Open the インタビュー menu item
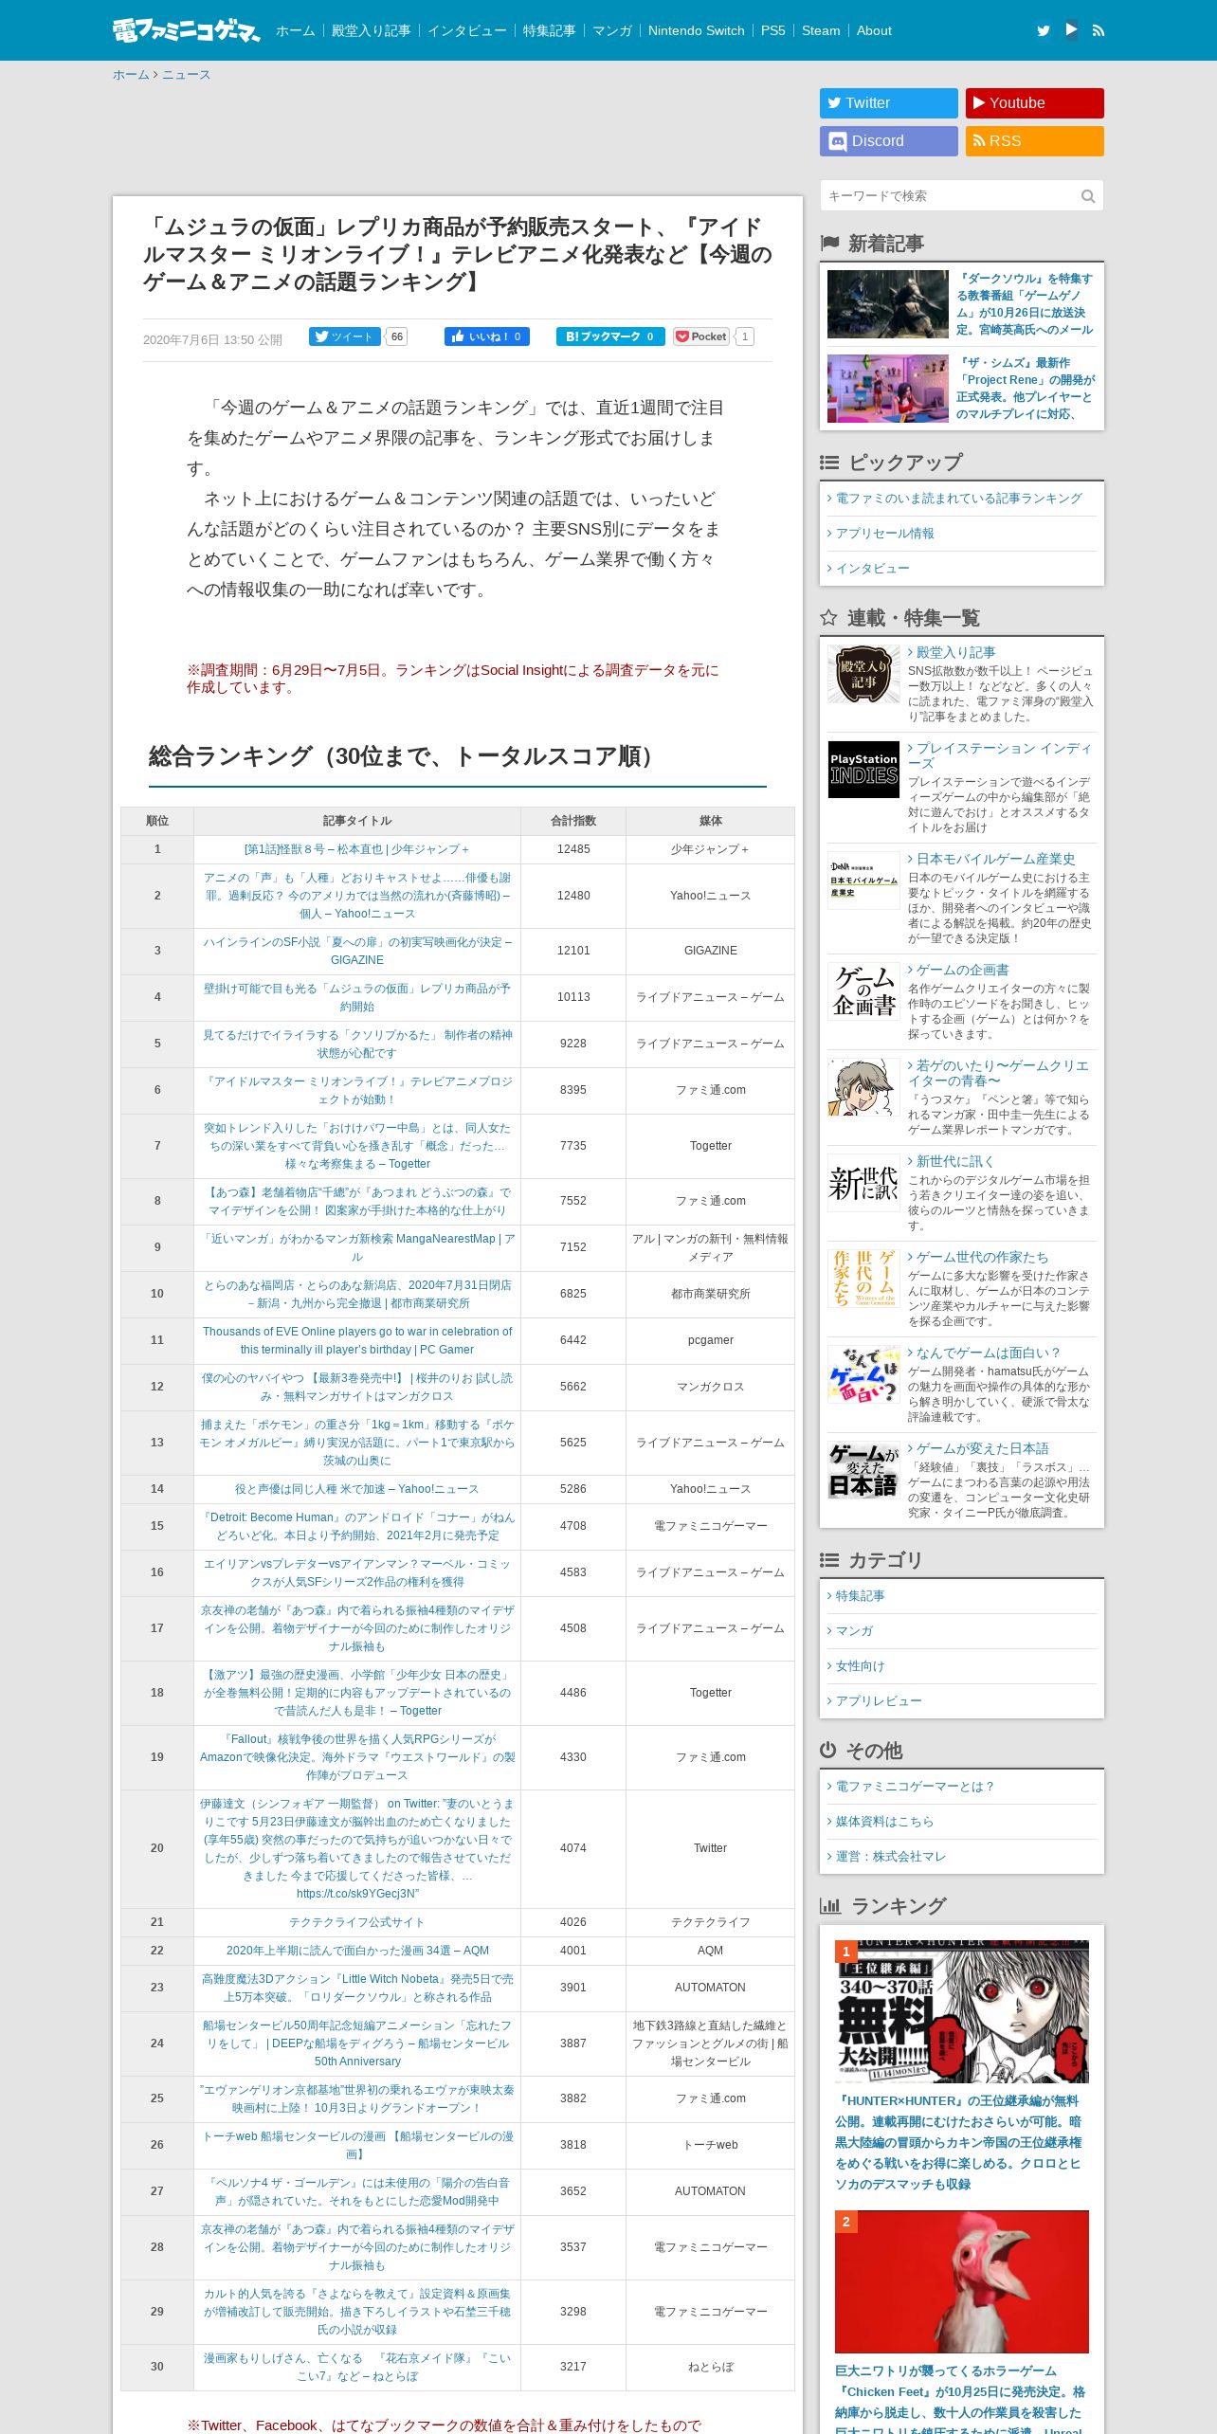Image resolution: width=1217 pixels, height=2434 pixels. click(x=467, y=30)
